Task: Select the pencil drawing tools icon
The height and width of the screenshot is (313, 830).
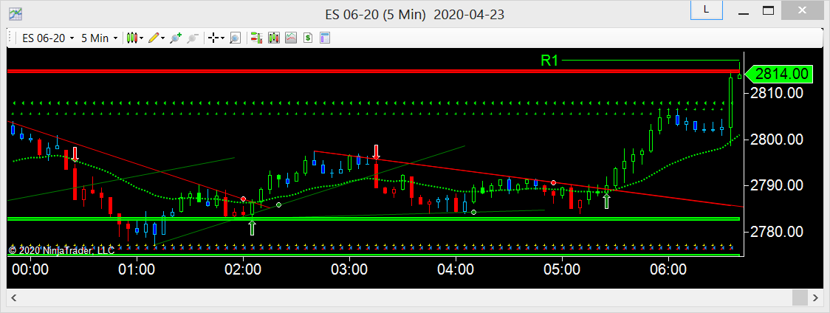Action: click(154, 38)
